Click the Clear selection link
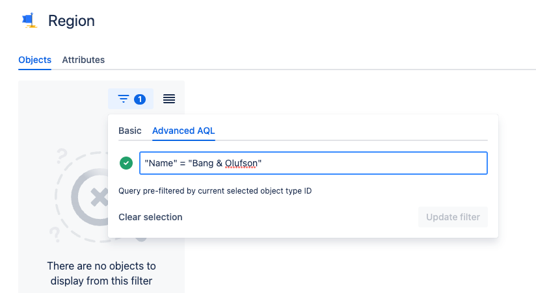This screenshot has width=536, height=293. (150, 217)
